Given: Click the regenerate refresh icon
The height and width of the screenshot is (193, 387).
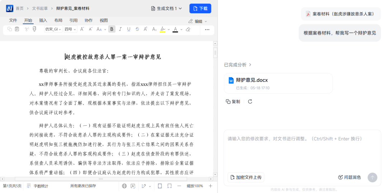Looking at the screenshot, I should (x=250, y=102).
